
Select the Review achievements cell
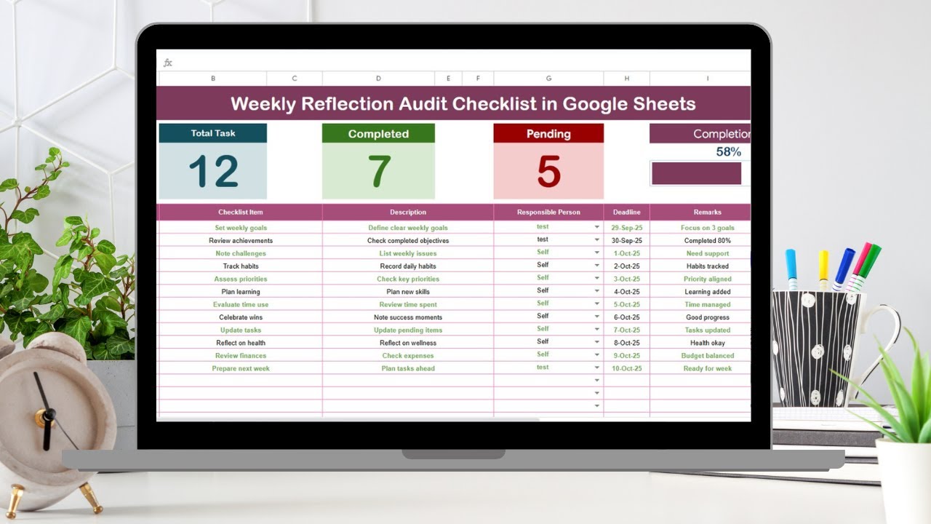pyautogui.click(x=241, y=240)
